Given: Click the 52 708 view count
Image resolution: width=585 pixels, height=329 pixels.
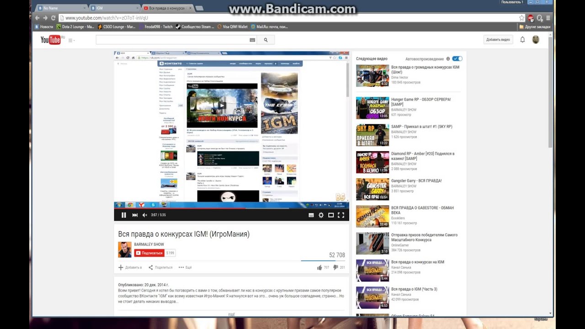Looking at the screenshot, I should point(337,255).
